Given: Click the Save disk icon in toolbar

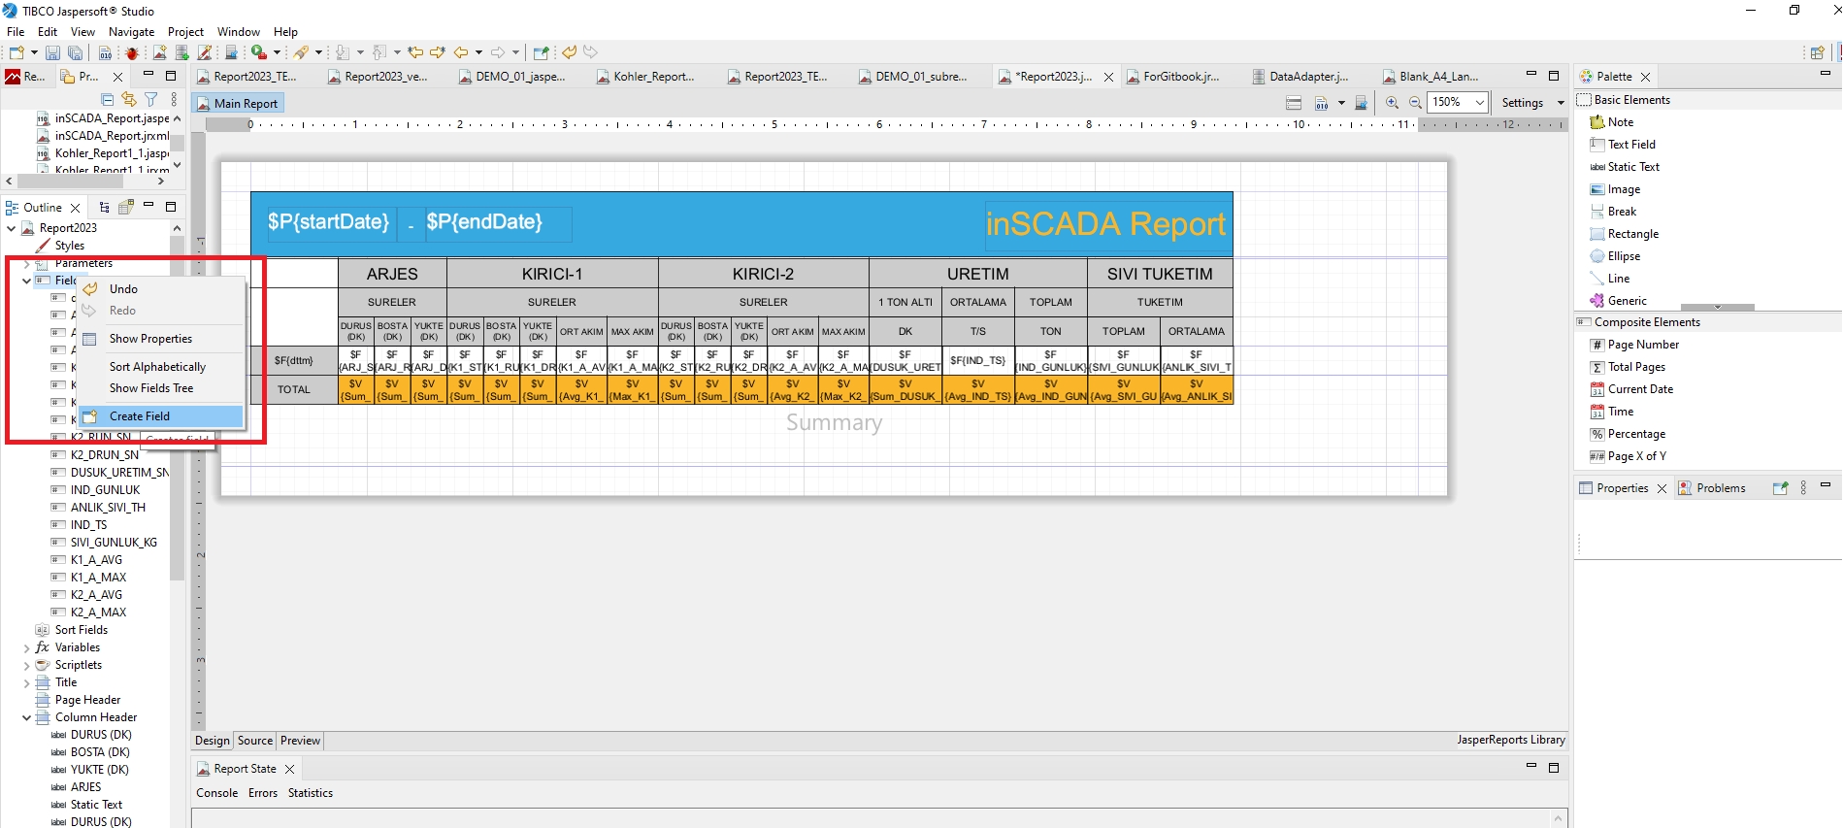Looking at the screenshot, I should coord(52,52).
